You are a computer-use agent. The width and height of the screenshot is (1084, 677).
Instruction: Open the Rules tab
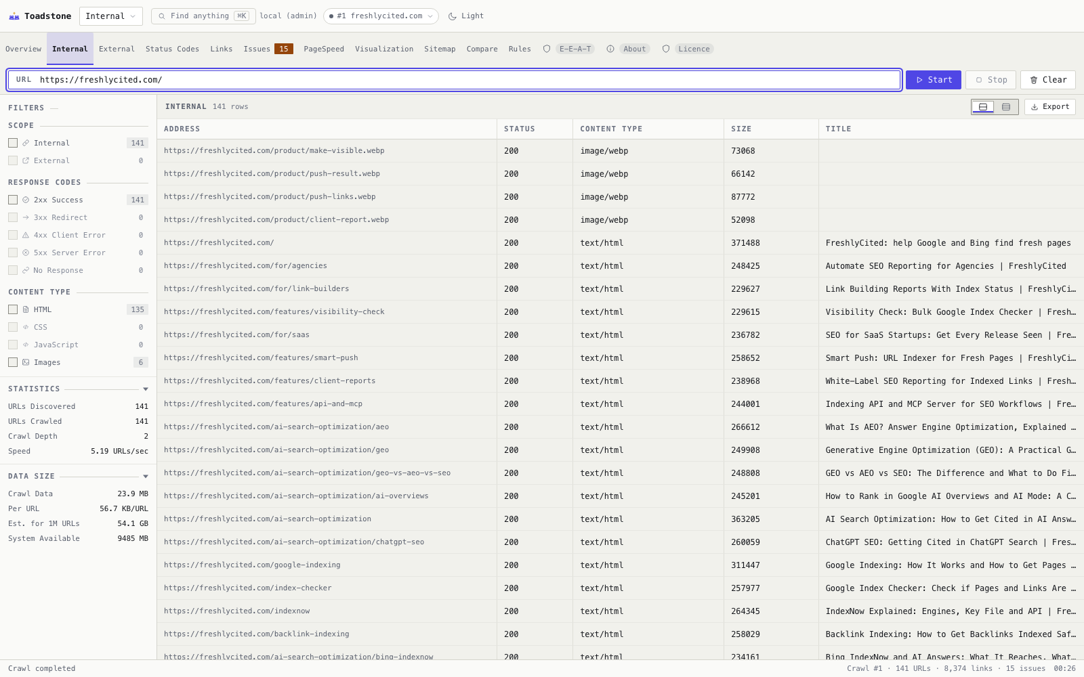click(520, 49)
